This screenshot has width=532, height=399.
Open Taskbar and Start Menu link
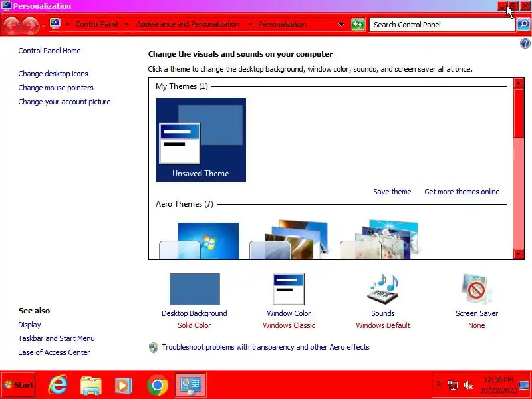[x=57, y=338]
